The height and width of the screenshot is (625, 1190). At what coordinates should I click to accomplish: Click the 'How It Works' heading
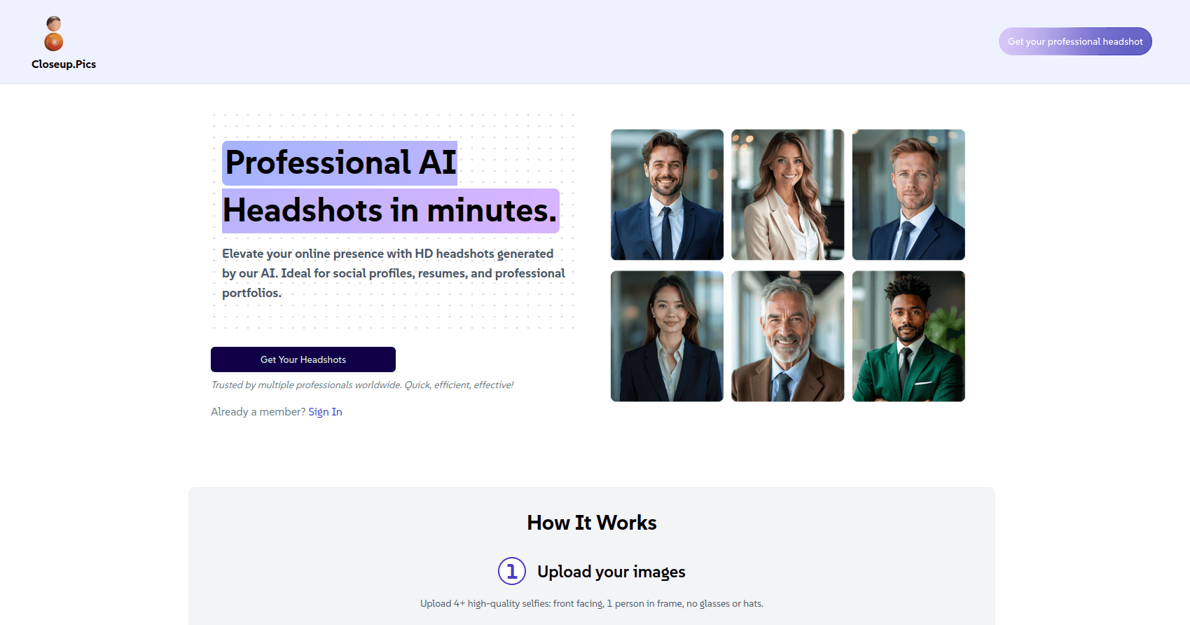click(592, 523)
